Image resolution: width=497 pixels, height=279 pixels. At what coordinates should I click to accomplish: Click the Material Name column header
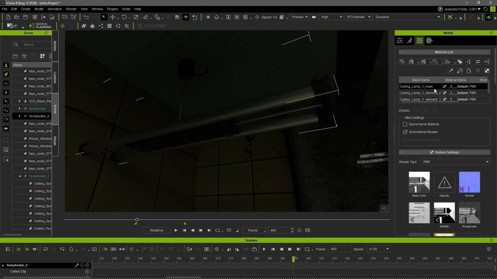tap(455, 80)
